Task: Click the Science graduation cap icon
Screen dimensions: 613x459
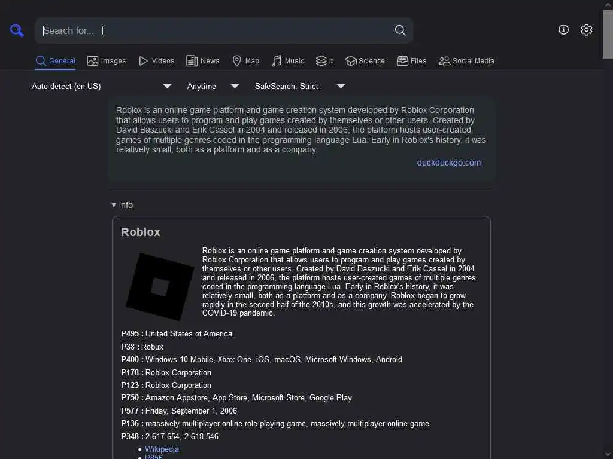Action: pyautogui.click(x=351, y=61)
